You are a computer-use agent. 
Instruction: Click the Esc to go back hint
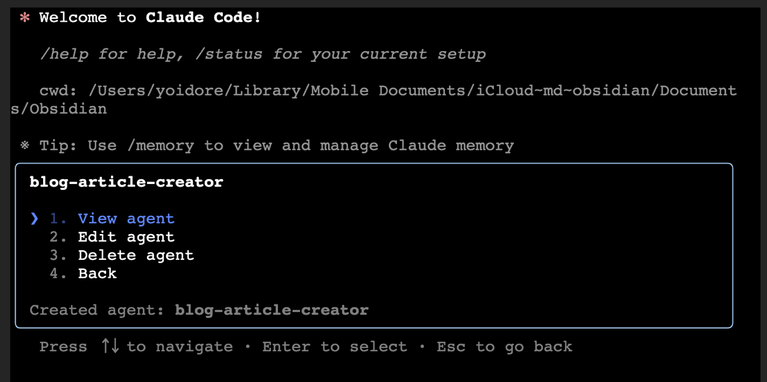pyautogui.click(x=504, y=347)
